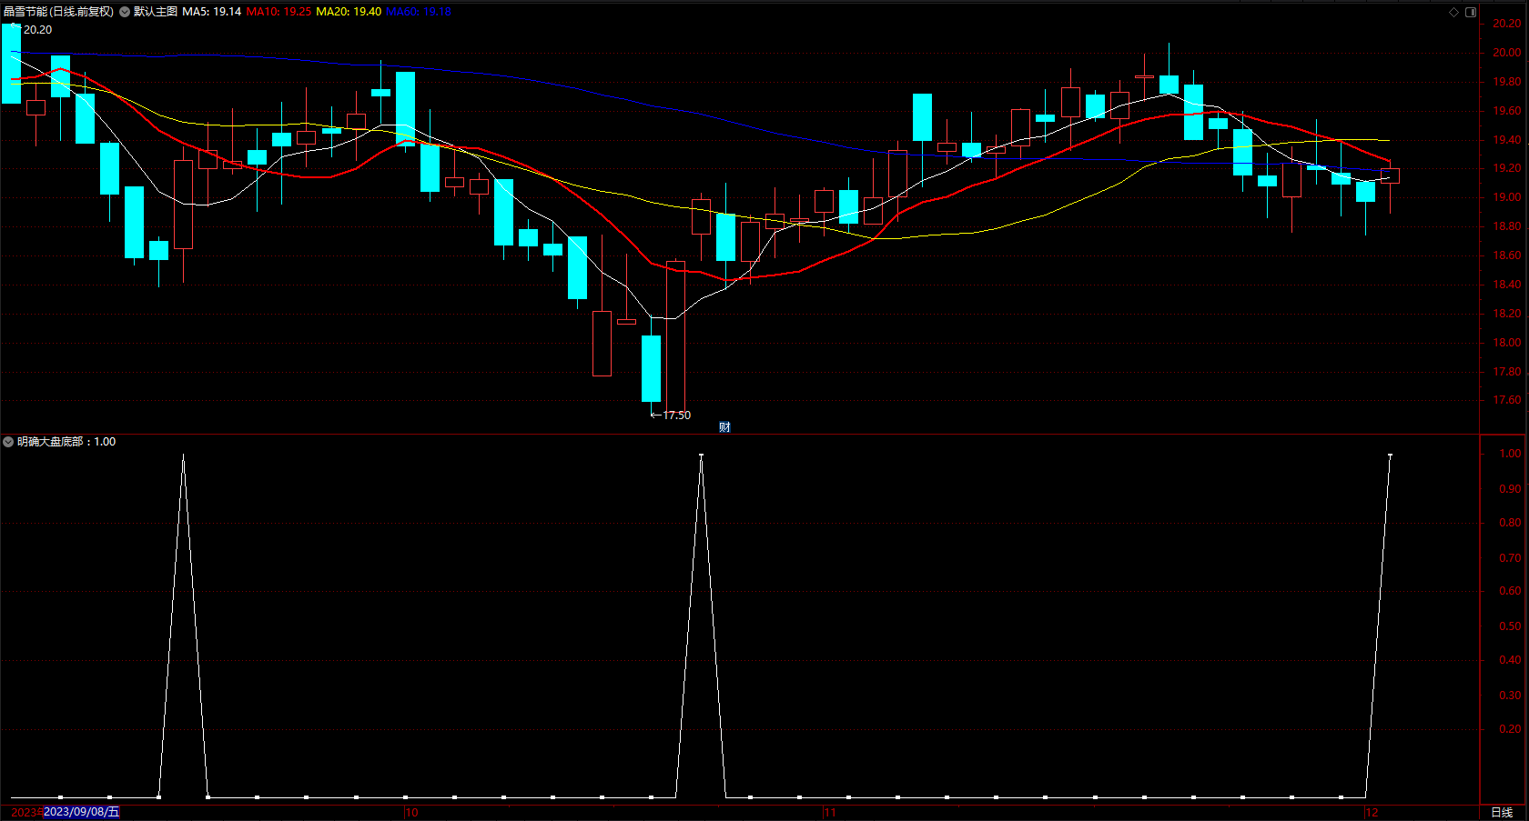The image size is (1529, 821).
Task: Toggle side panel icon at chart top-right
Action: click(x=1471, y=12)
